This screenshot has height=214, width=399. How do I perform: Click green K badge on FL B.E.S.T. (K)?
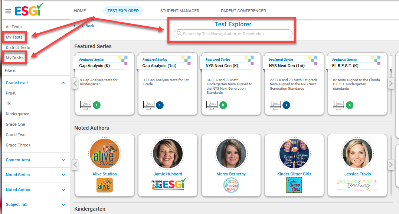pyautogui.click(x=350, y=105)
